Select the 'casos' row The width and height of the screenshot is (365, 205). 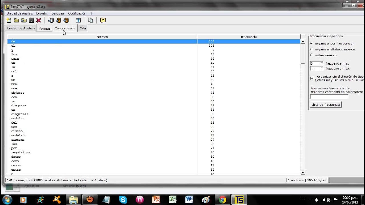(x=154, y=165)
